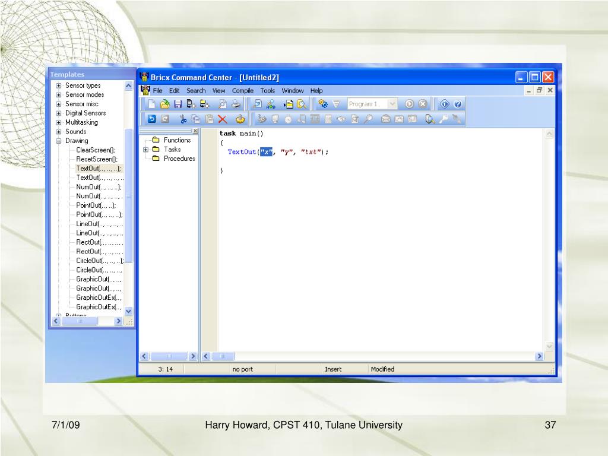Open the Edit menu
608x456 pixels.
[x=174, y=91]
